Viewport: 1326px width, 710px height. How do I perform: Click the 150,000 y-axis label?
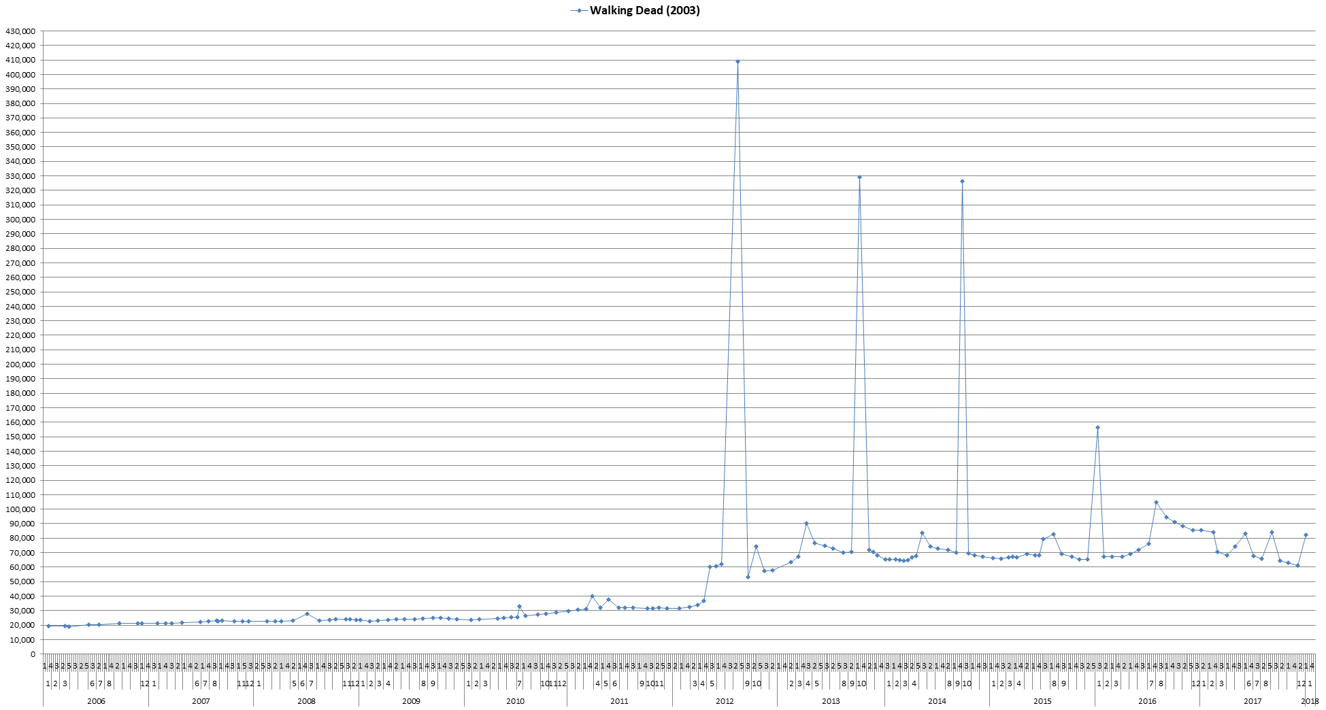20,437
